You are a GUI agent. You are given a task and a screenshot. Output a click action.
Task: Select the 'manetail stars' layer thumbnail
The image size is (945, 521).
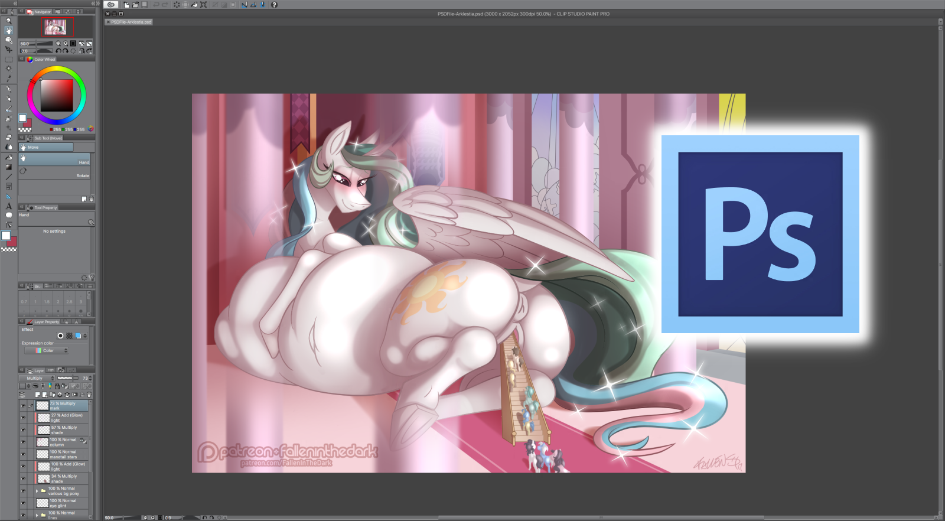(43, 454)
